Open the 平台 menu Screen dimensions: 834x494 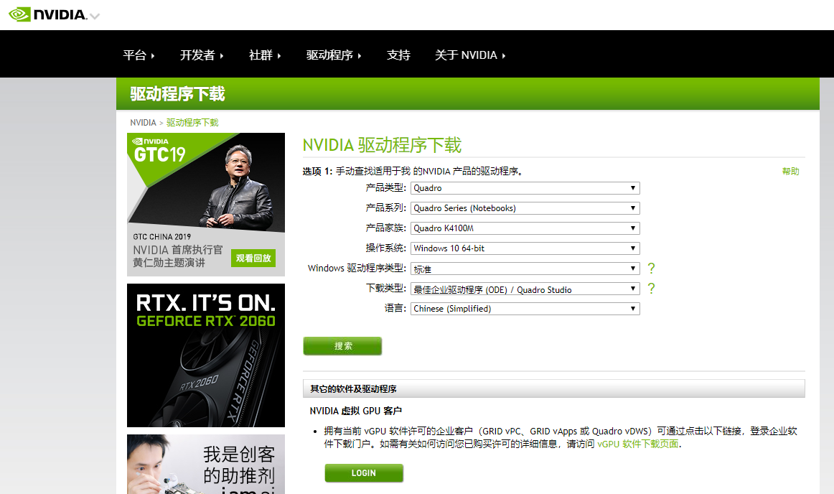point(139,55)
